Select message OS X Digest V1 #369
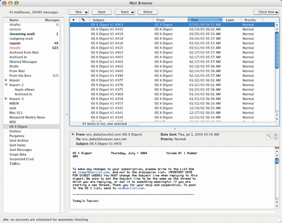The width and height of the screenshot is (282, 223). pos(172,94)
